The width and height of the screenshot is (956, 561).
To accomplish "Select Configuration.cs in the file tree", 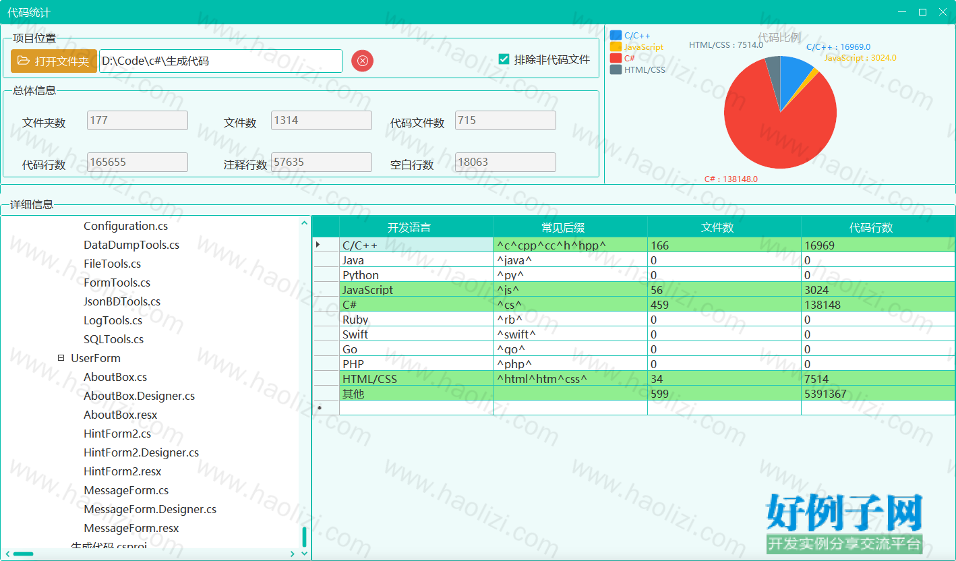I will (126, 226).
